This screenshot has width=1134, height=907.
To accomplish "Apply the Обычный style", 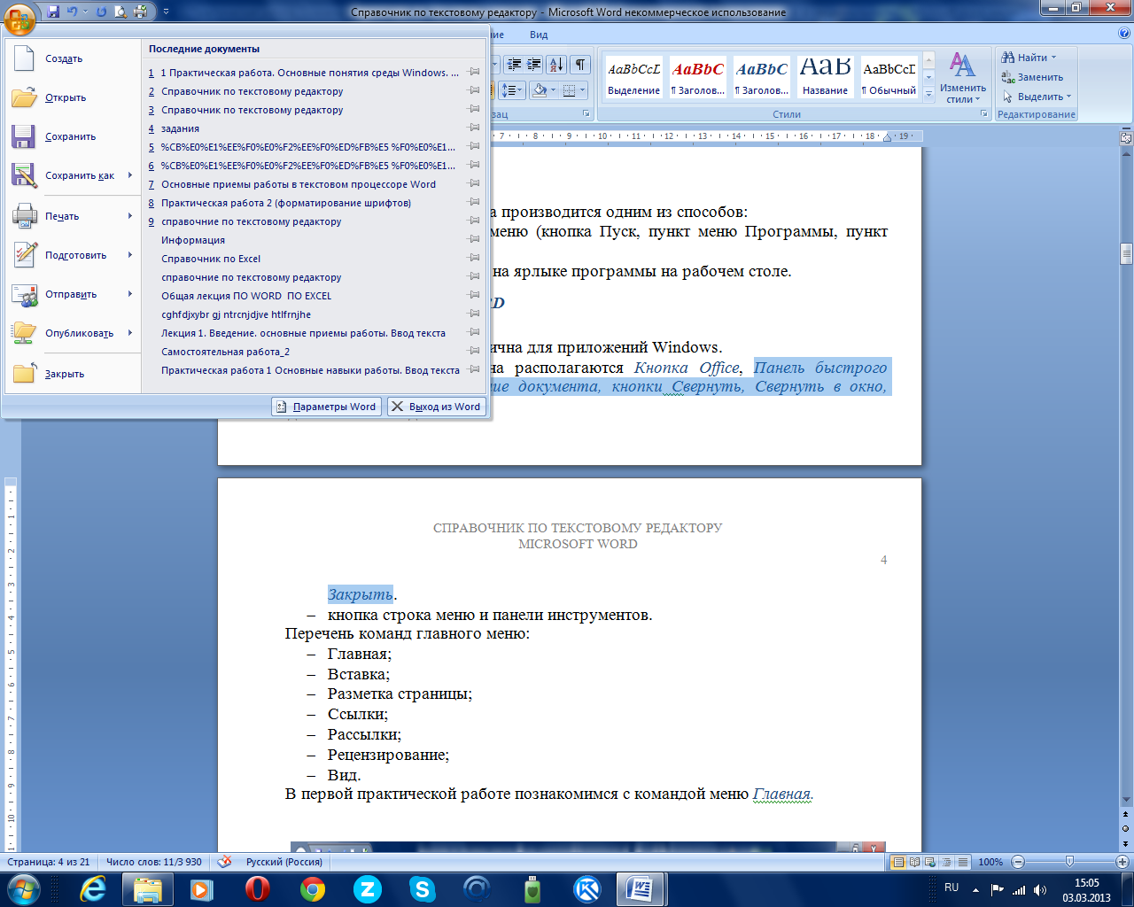I will (x=889, y=76).
